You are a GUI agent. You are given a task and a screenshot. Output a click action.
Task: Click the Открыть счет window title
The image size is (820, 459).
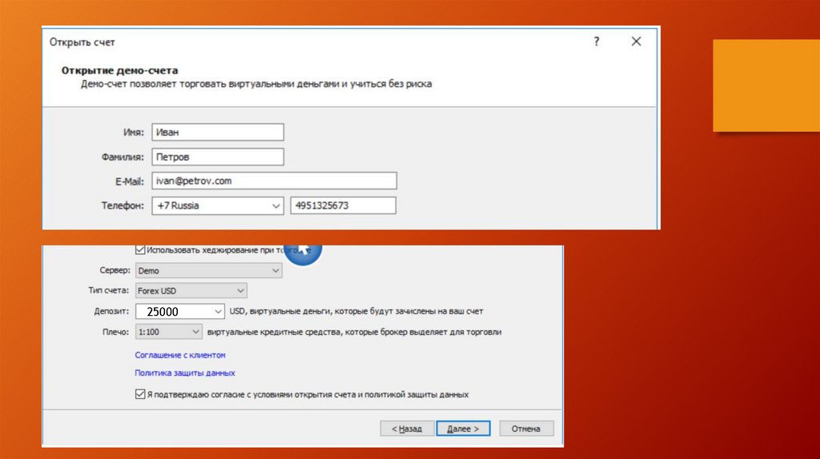[x=82, y=42]
